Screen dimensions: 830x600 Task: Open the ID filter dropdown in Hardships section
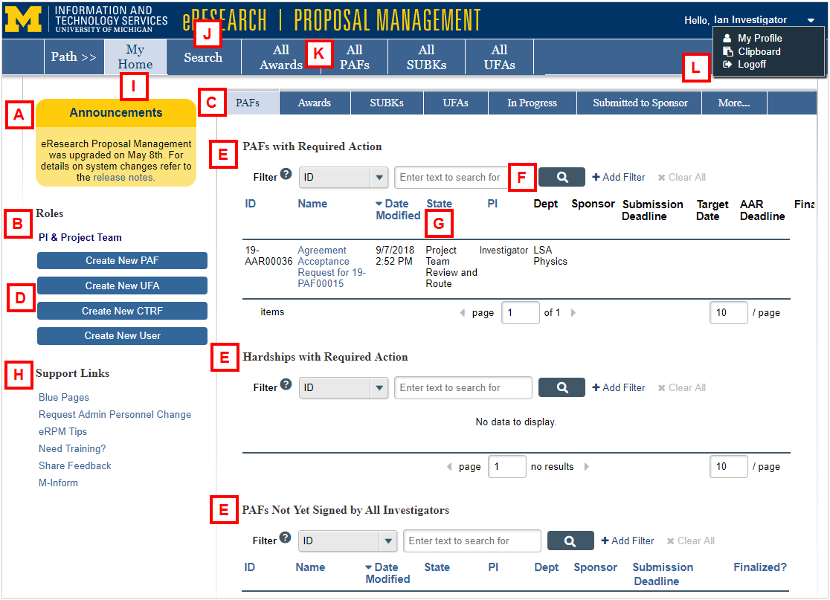pyautogui.click(x=380, y=388)
